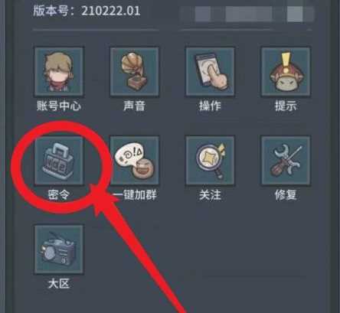Open 关注 via the magnifying glass star icon
The width and height of the screenshot is (340, 313).
[x=210, y=160]
